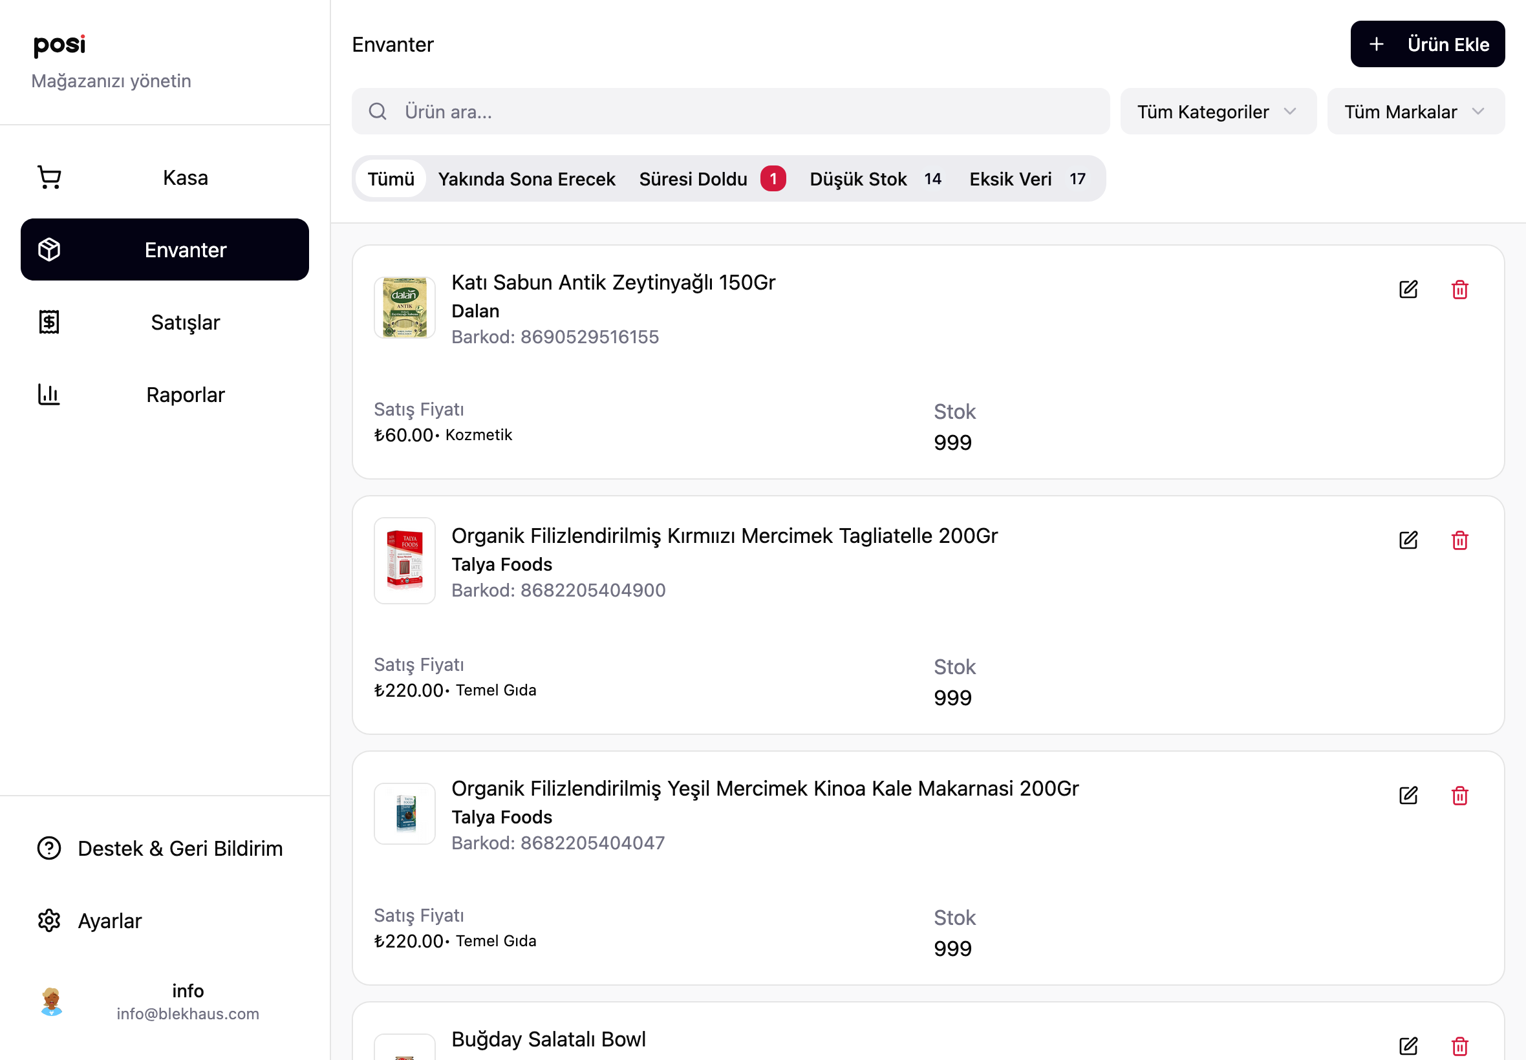Click the Buğday Salatalı Bowl title
This screenshot has height=1060, width=1526.
click(x=549, y=1039)
